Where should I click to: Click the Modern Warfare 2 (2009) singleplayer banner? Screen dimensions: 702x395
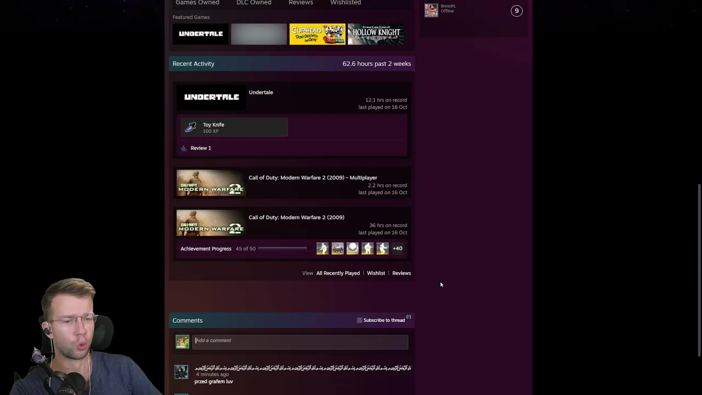[x=211, y=223]
